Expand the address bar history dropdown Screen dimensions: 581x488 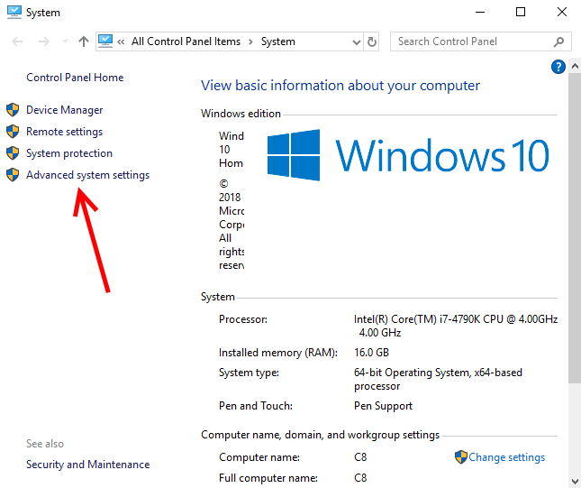point(355,41)
